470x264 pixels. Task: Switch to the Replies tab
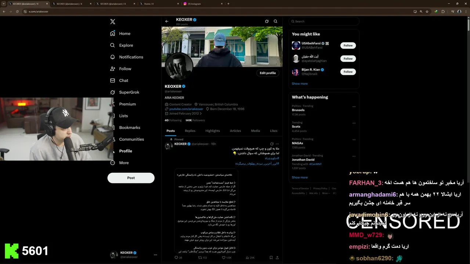[190, 131]
